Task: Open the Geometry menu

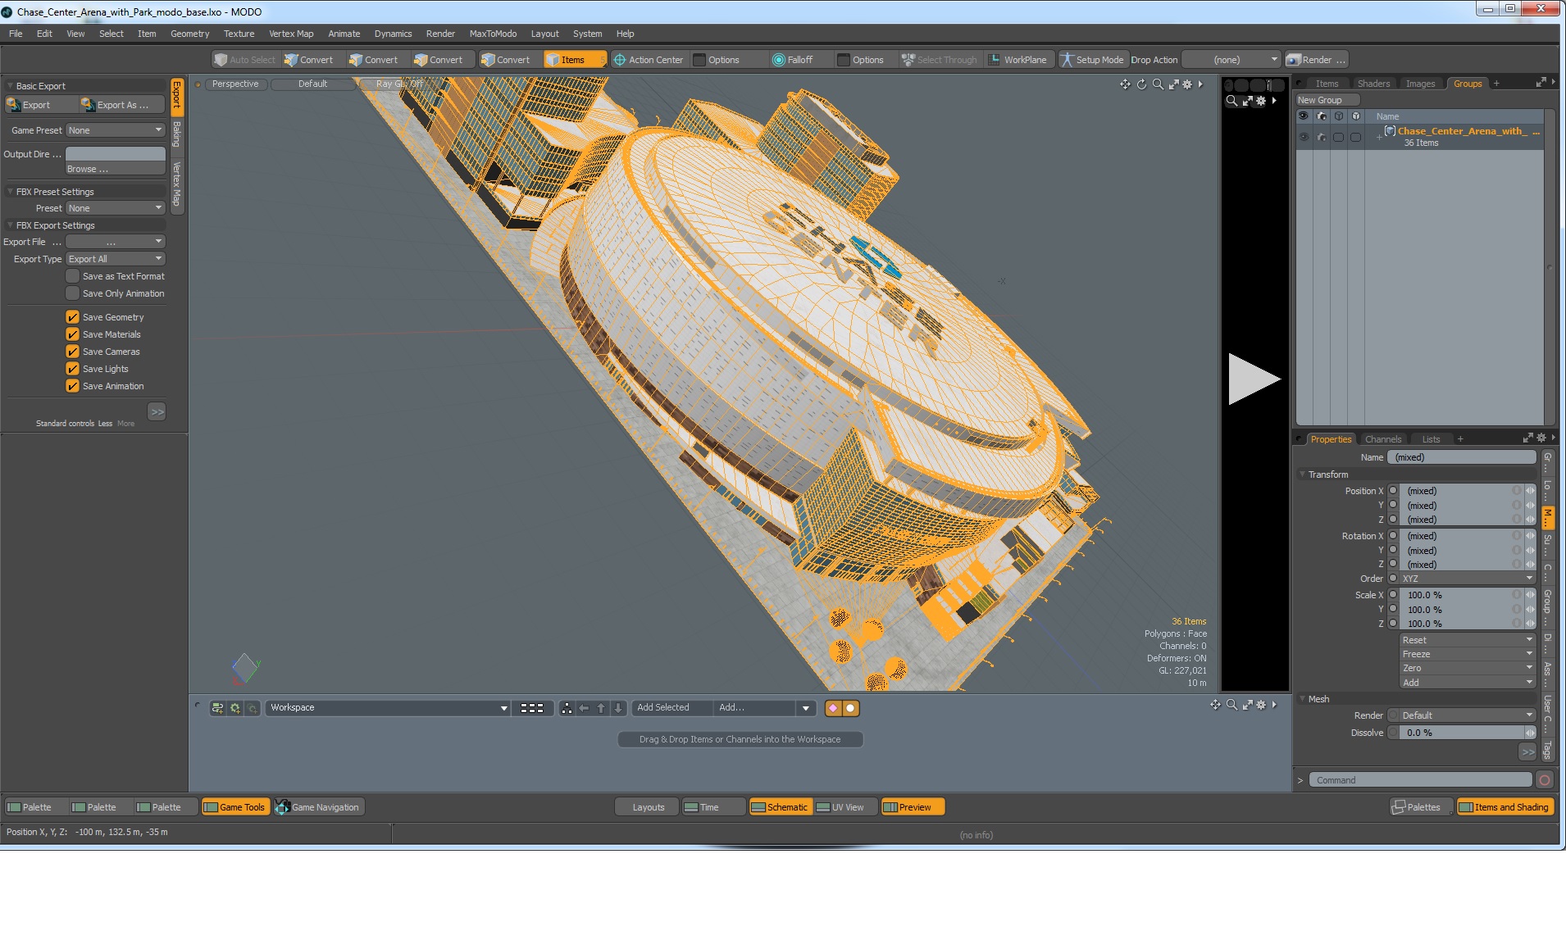Action: [x=189, y=34]
